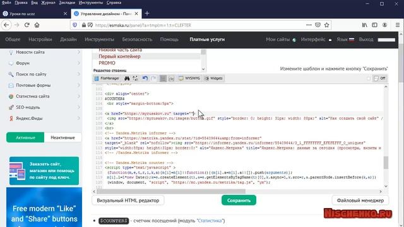404x227 pixels.
Task: Open Настройки in panel navigation
Action: [x=40, y=39]
